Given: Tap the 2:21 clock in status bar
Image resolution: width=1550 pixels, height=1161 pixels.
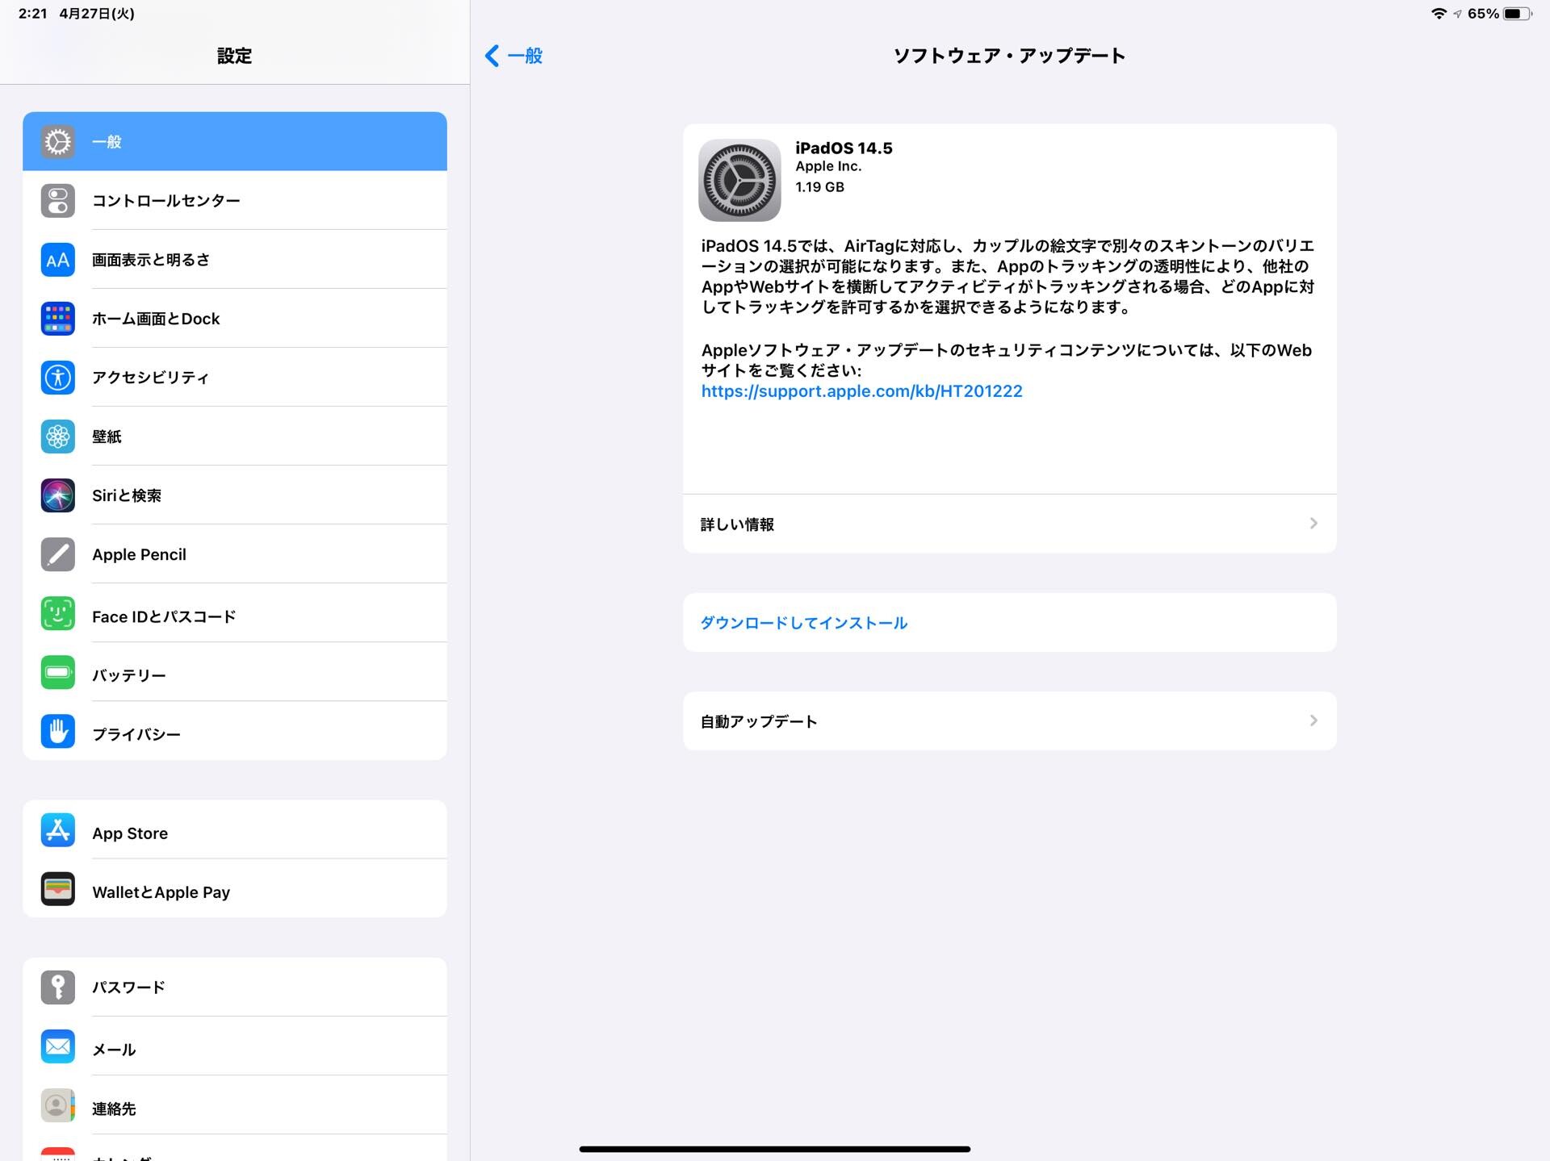Looking at the screenshot, I should click(x=33, y=14).
